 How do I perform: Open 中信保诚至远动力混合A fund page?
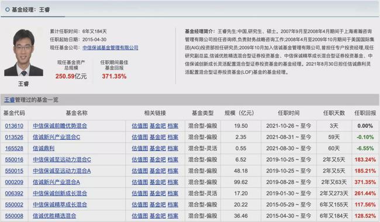pos(62,171)
